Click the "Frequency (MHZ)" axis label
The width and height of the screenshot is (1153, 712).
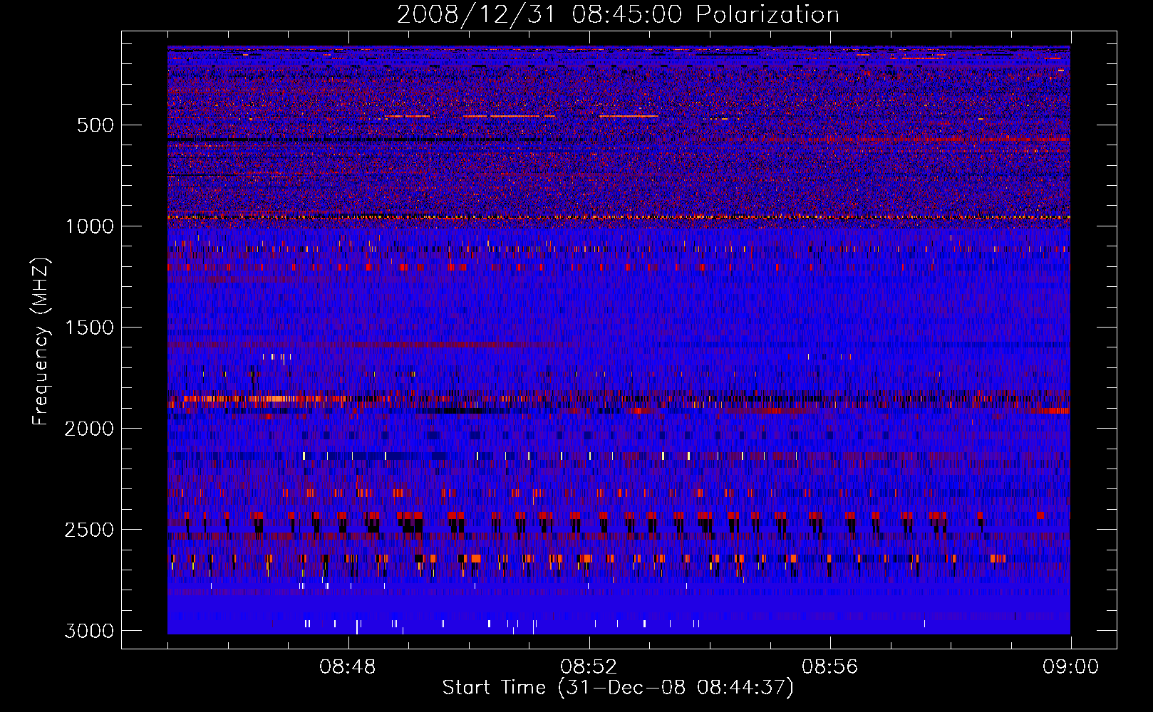(x=41, y=342)
